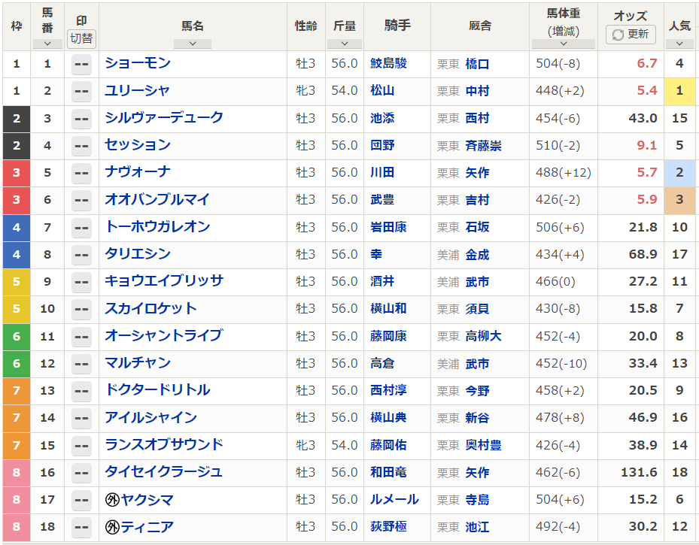The height and width of the screenshot is (545, 699).
Task: Open jockey page for 藤岡康
Action: point(388,336)
